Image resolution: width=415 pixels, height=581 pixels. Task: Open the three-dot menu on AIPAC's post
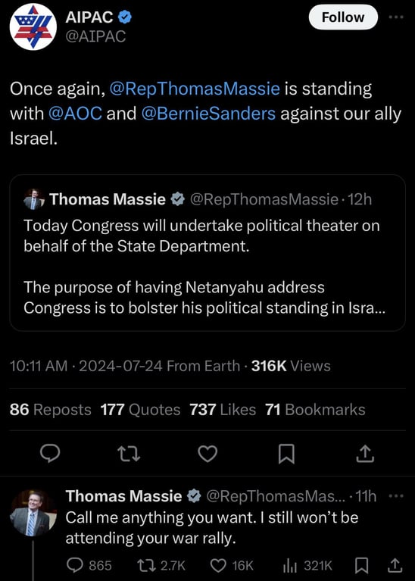(x=396, y=17)
